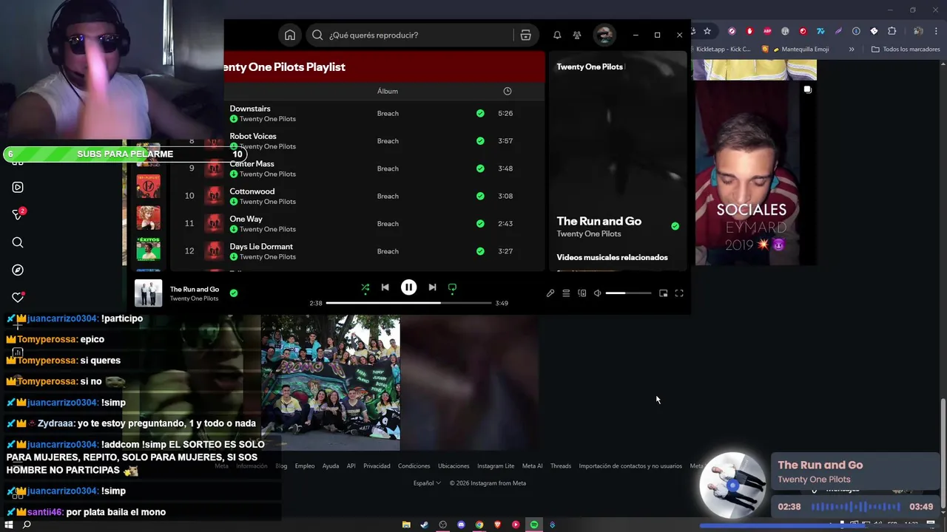Open AdBlock Plus extension icon
The width and height of the screenshot is (947, 532).
767,31
